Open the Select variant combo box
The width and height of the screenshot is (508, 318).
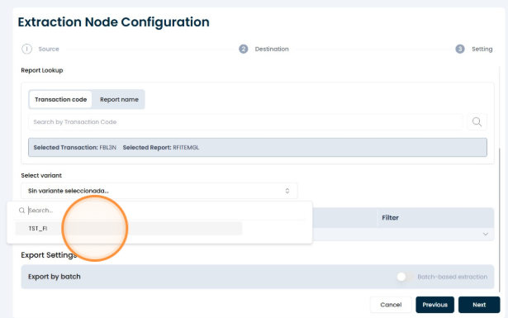coord(159,191)
